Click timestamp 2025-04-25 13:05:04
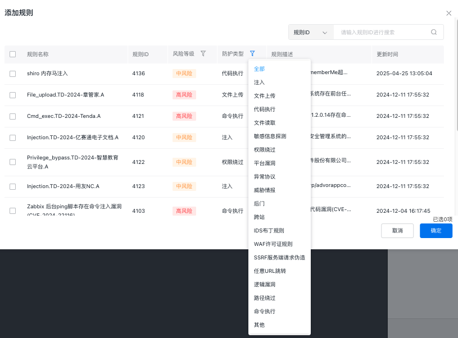The height and width of the screenshot is (338, 458). (x=404, y=74)
